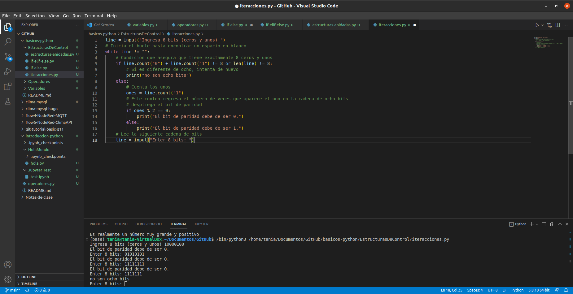Expand the OUTLINE section

tap(50, 277)
